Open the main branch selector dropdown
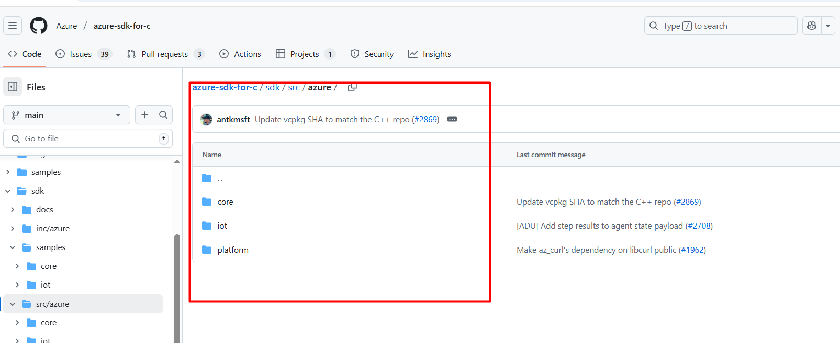840x343 pixels. point(66,115)
